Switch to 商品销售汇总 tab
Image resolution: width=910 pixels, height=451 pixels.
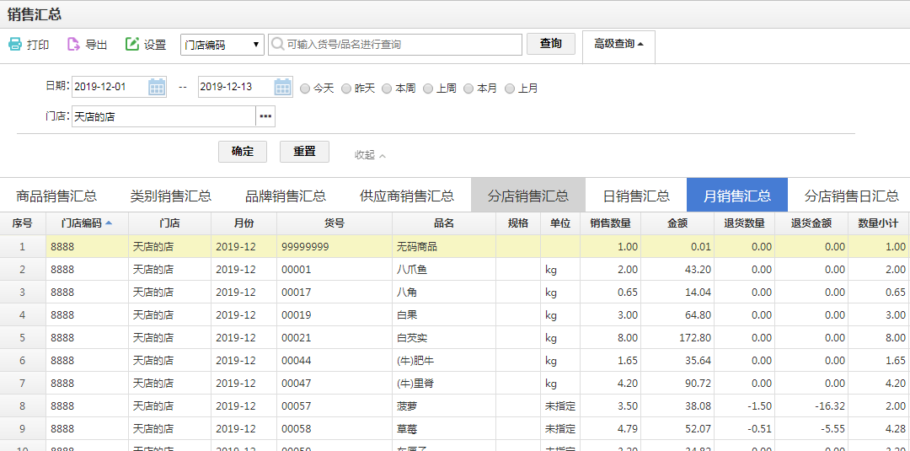pos(56,196)
